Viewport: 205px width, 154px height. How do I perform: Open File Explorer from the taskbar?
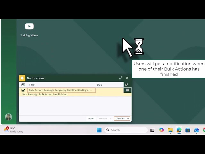pyautogui.click(x=170, y=130)
